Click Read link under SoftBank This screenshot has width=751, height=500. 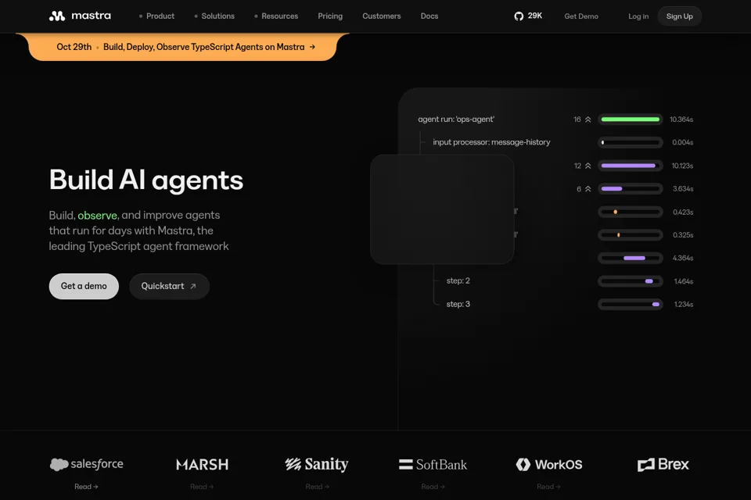coord(433,487)
